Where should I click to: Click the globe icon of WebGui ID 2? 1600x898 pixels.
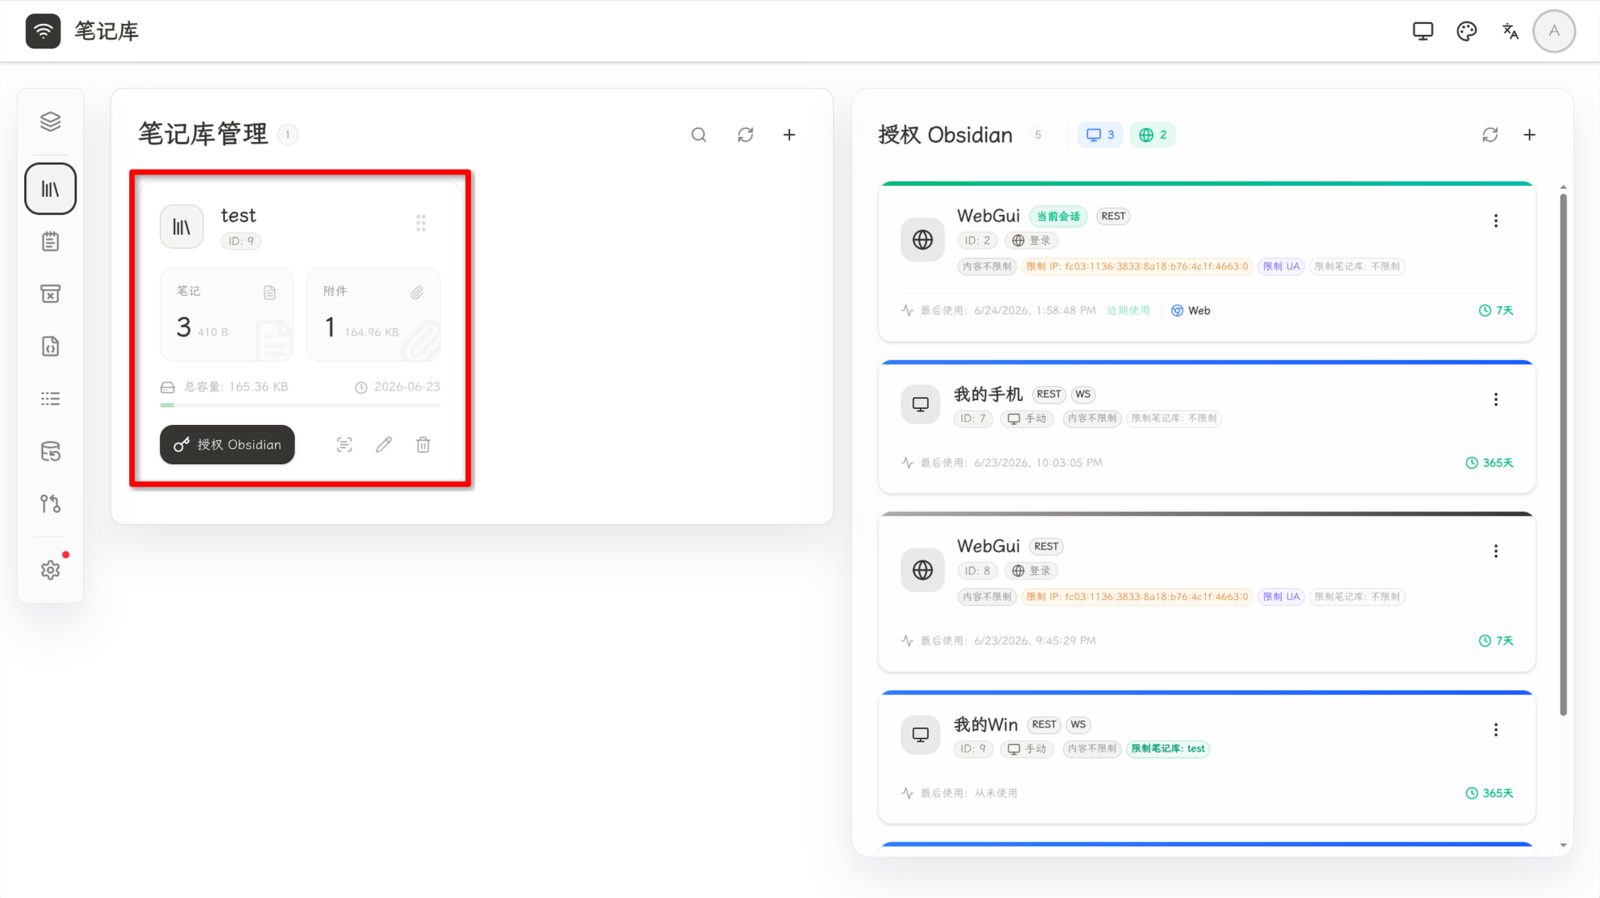coord(923,239)
